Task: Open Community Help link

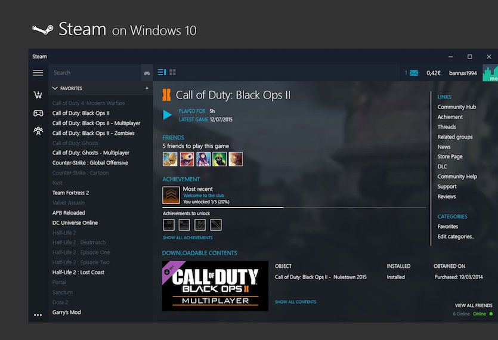Action: click(457, 177)
